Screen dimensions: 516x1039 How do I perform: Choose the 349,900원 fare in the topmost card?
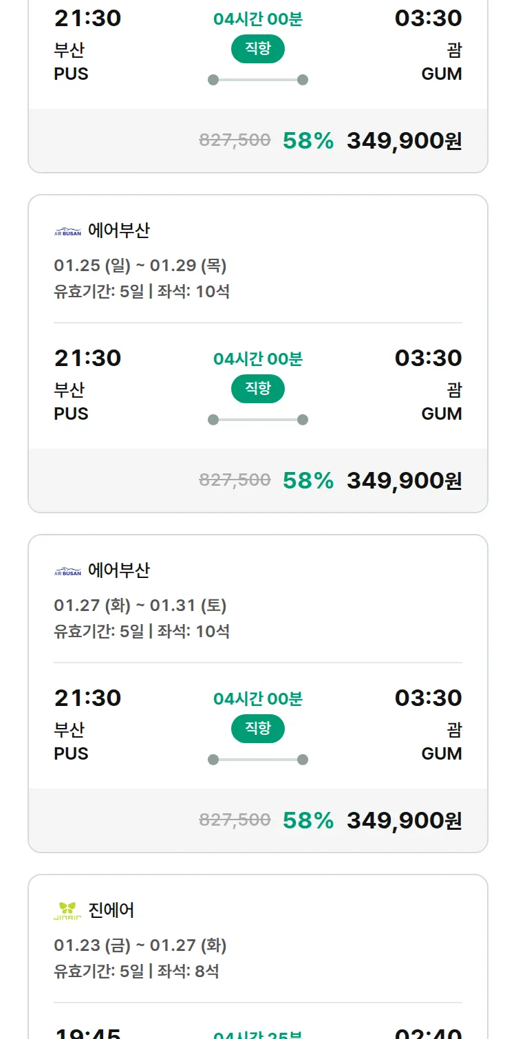coord(404,140)
